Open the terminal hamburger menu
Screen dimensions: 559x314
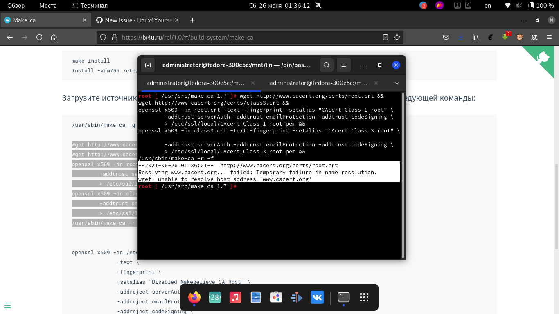click(x=343, y=65)
